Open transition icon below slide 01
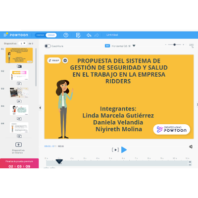Image resolution: width=198 pixels, height=198 pixels. [x=19, y=66]
